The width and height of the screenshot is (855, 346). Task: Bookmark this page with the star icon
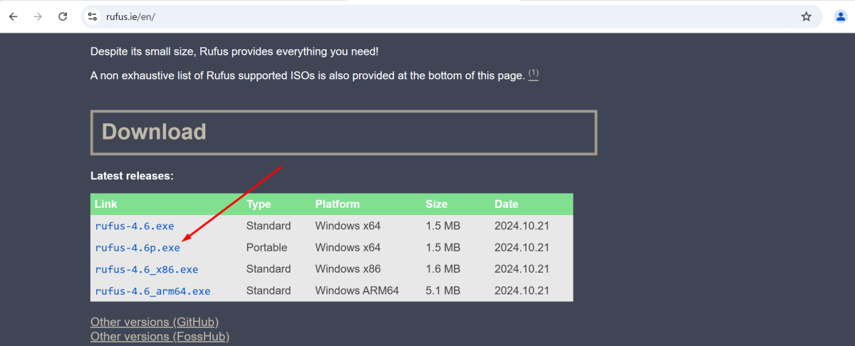(806, 16)
